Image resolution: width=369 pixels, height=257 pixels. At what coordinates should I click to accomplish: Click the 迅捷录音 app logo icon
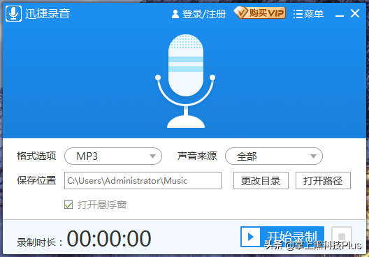[13, 14]
